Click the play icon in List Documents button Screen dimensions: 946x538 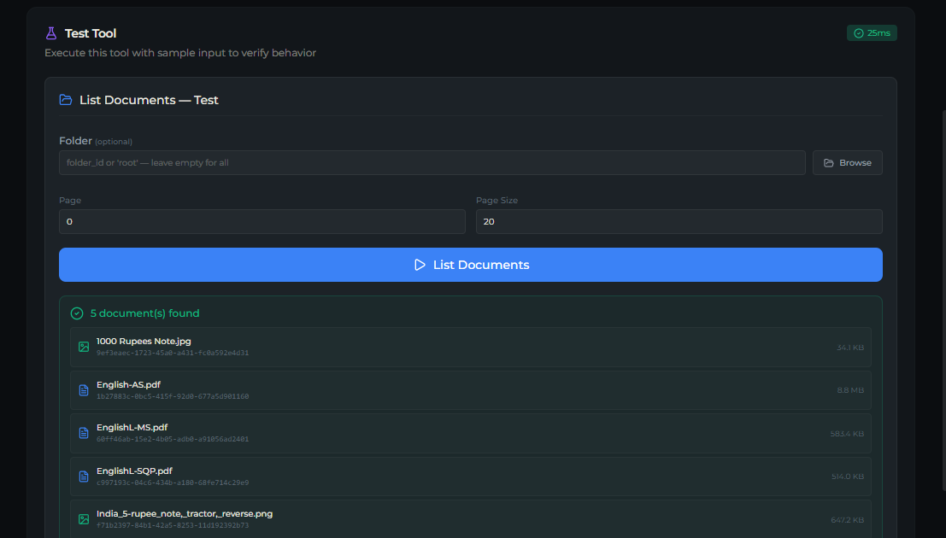pos(420,265)
